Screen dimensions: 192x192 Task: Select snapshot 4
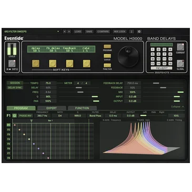click(170, 49)
